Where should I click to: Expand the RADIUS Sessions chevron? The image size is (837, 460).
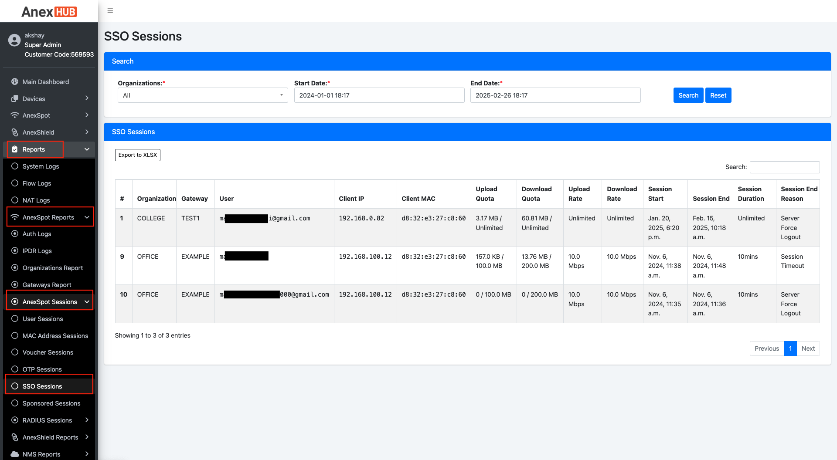87,420
